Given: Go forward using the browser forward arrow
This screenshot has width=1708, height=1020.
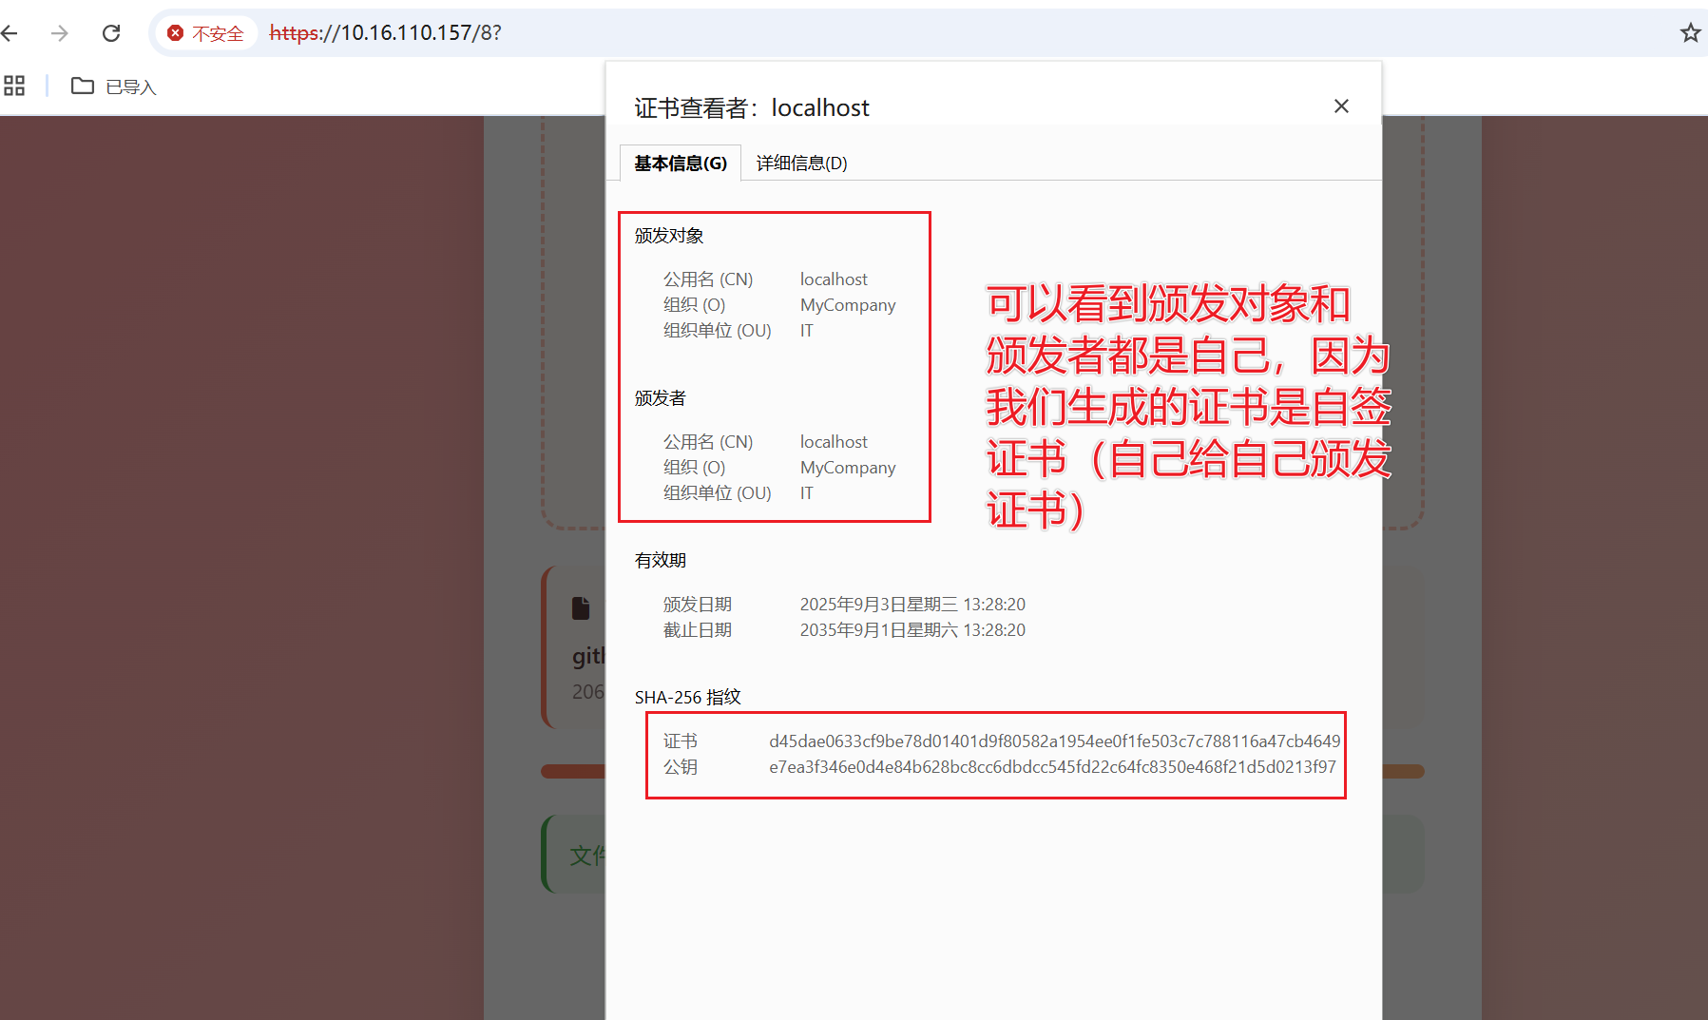Looking at the screenshot, I should (60, 33).
